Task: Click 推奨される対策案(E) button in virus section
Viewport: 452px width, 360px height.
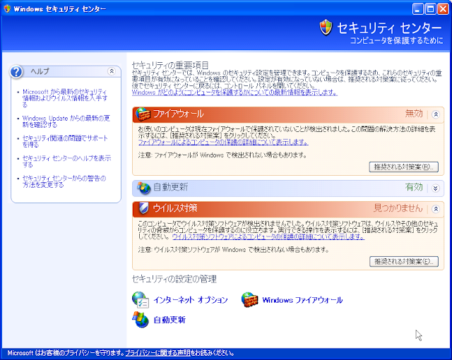Action: point(404,261)
